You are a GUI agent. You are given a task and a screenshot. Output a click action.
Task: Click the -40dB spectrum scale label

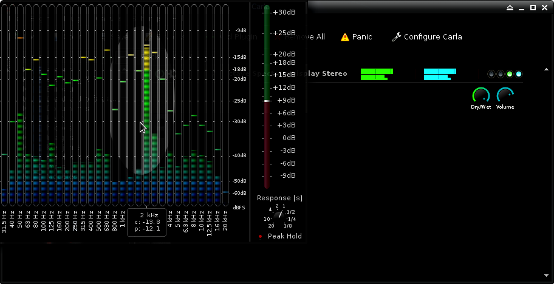[x=239, y=155]
